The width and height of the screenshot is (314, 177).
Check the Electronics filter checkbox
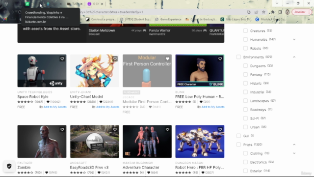(245, 162)
